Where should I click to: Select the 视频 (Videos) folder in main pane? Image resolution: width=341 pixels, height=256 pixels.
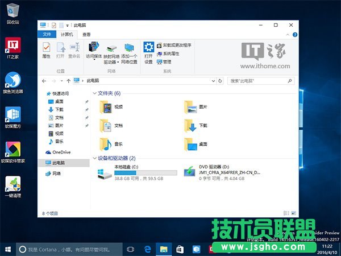click(x=111, y=107)
